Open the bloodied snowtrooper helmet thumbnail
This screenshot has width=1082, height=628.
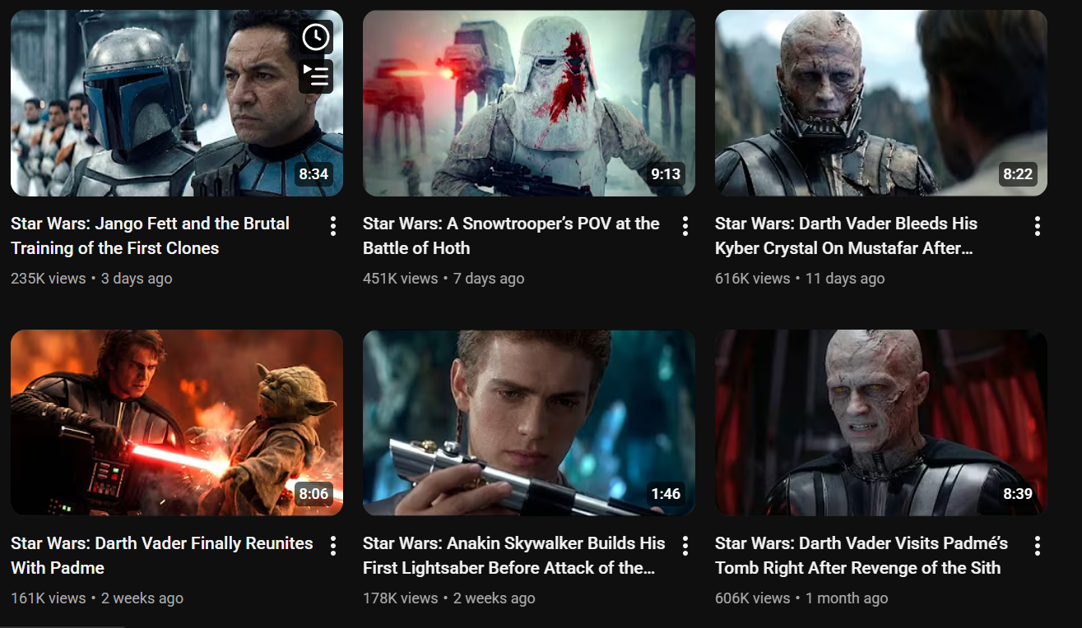pos(529,103)
